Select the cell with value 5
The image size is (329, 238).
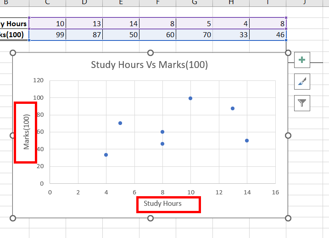pos(194,23)
